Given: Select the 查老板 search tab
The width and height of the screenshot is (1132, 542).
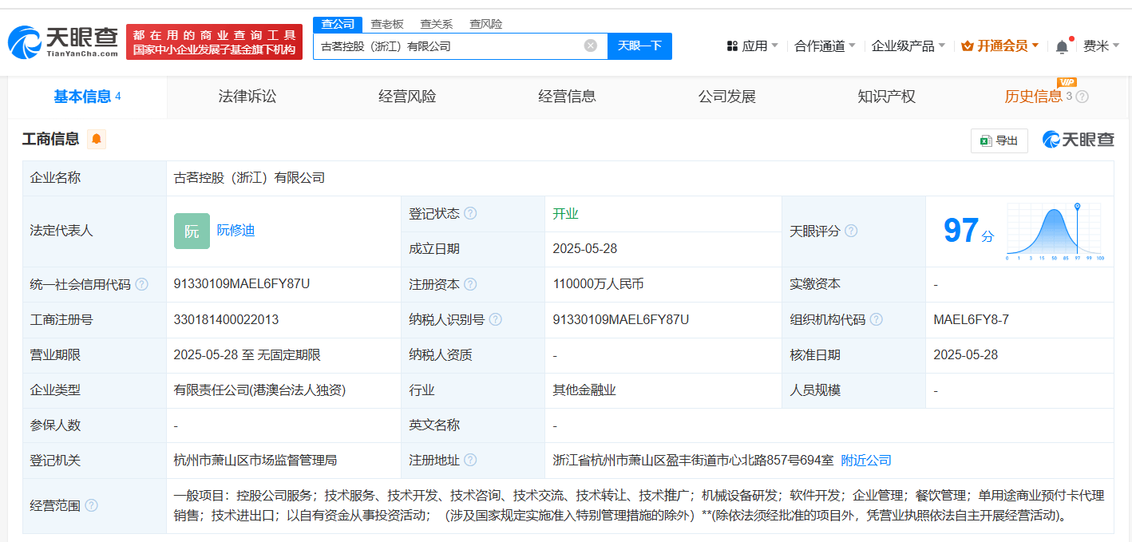Looking at the screenshot, I should coord(387,24).
